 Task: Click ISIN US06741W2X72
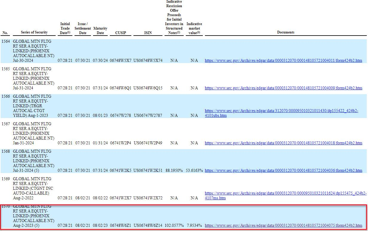click(x=148, y=198)
